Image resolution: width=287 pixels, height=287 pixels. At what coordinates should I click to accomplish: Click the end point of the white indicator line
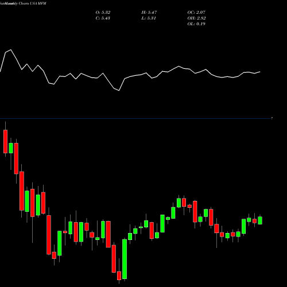click(260, 72)
